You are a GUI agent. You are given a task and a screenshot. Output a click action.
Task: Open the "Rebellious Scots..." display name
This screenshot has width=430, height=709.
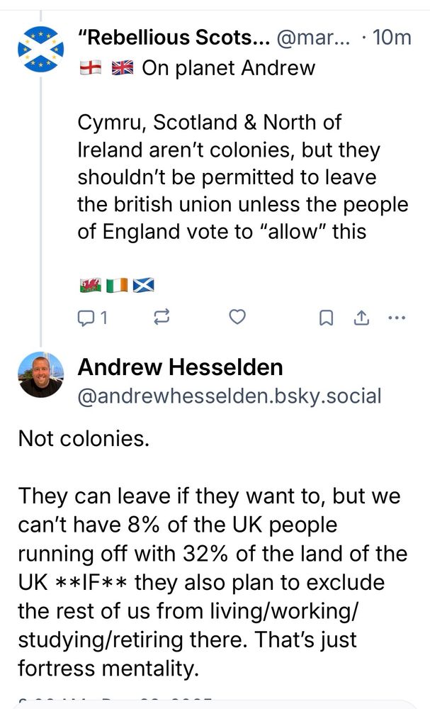(174, 38)
